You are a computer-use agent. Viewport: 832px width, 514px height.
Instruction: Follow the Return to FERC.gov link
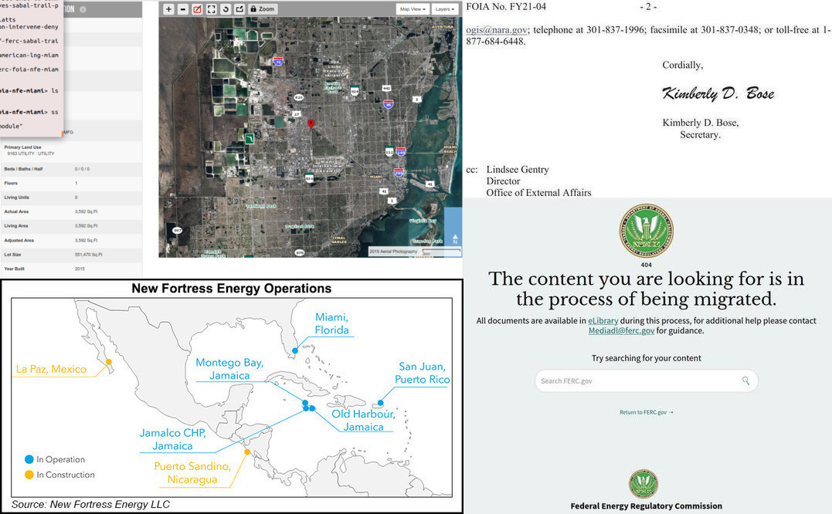pyautogui.click(x=647, y=412)
